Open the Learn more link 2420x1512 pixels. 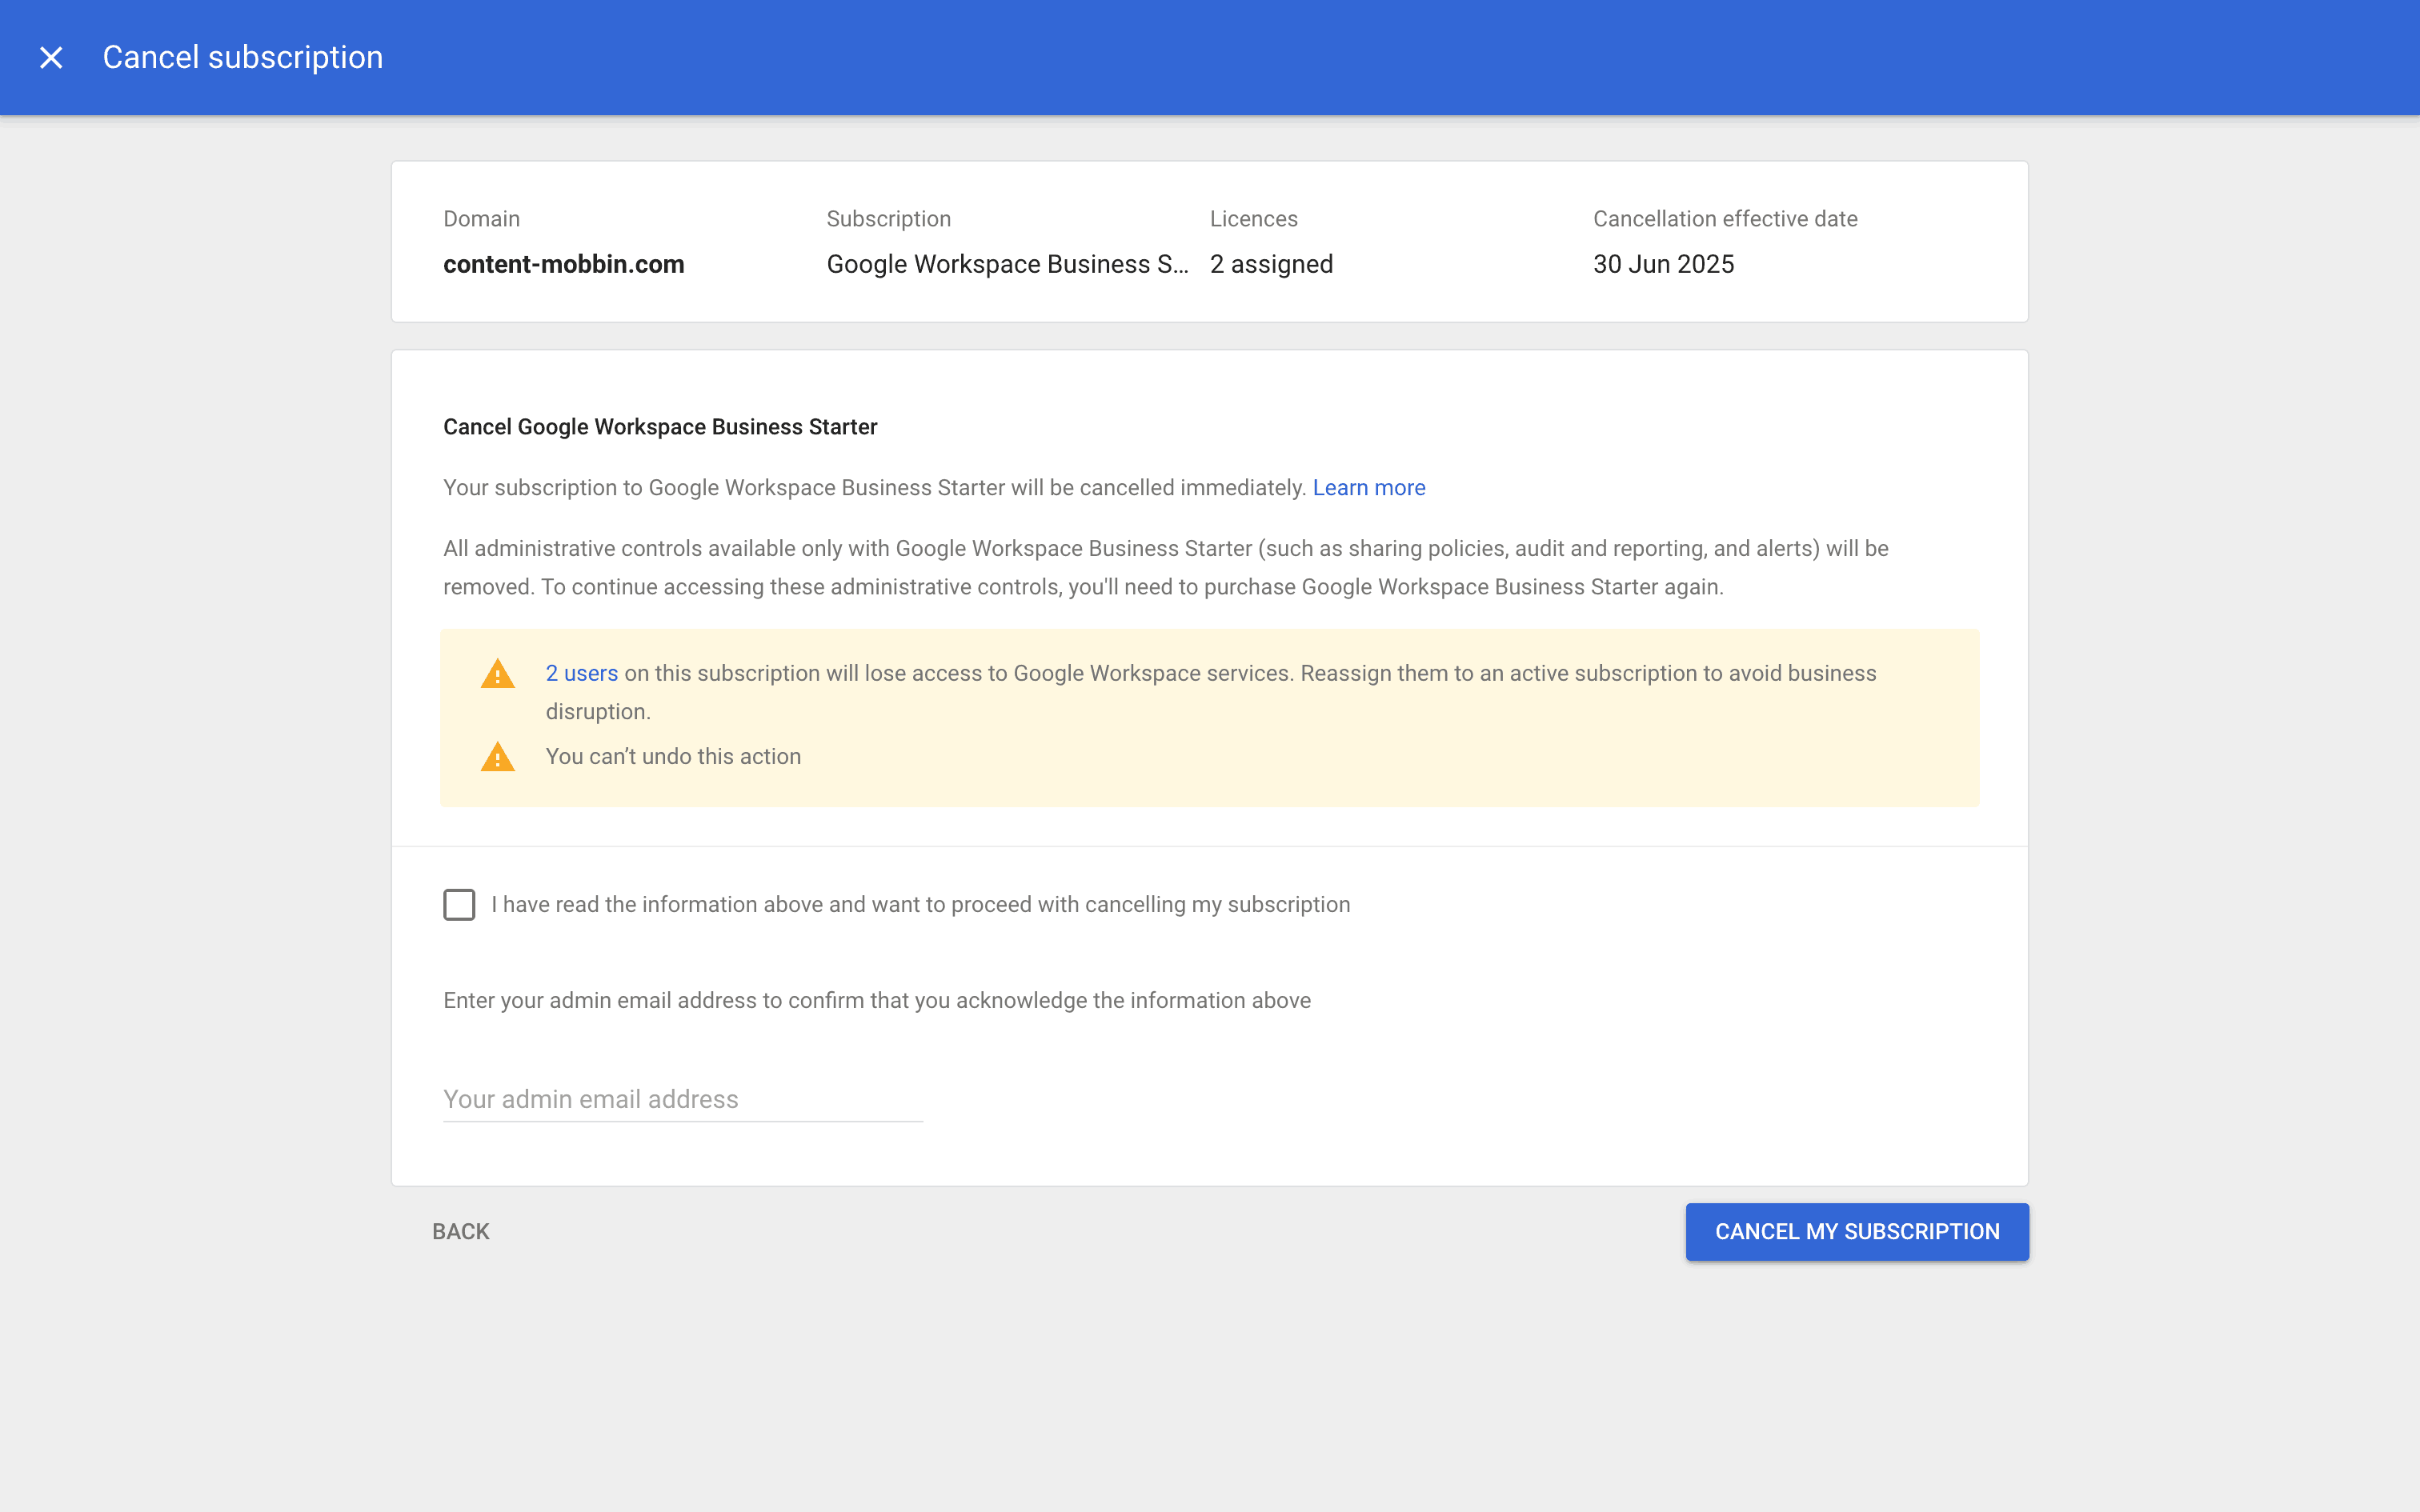[x=1368, y=488]
